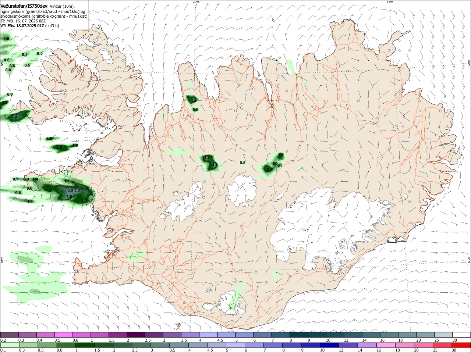471x353 pixels.
Task: Click the 3.9 precipitation value
Action: [70, 190]
